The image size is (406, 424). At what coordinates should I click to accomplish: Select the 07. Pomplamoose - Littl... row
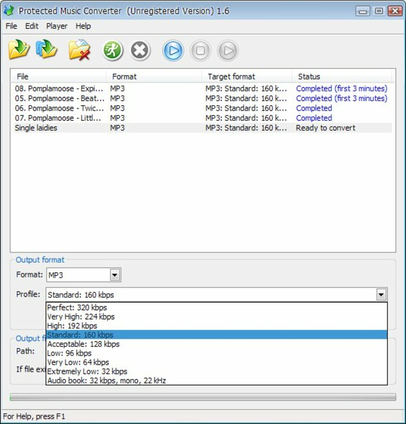203,118
